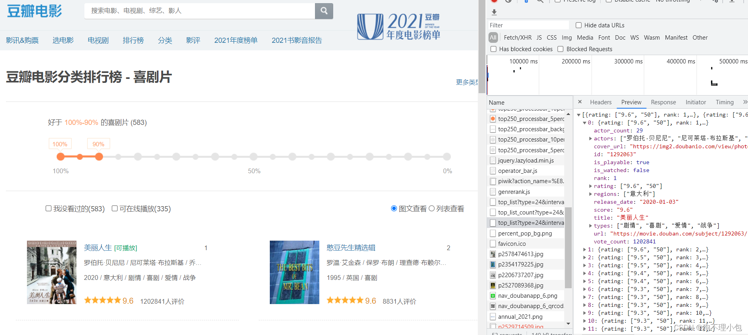Expand the actors array in Preview

(x=590, y=139)
